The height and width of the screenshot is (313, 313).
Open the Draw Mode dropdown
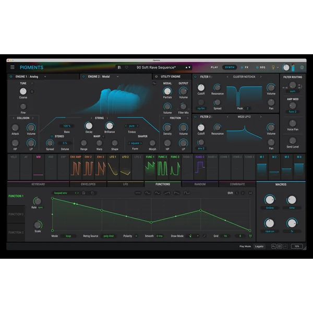(x=192, y=236)
